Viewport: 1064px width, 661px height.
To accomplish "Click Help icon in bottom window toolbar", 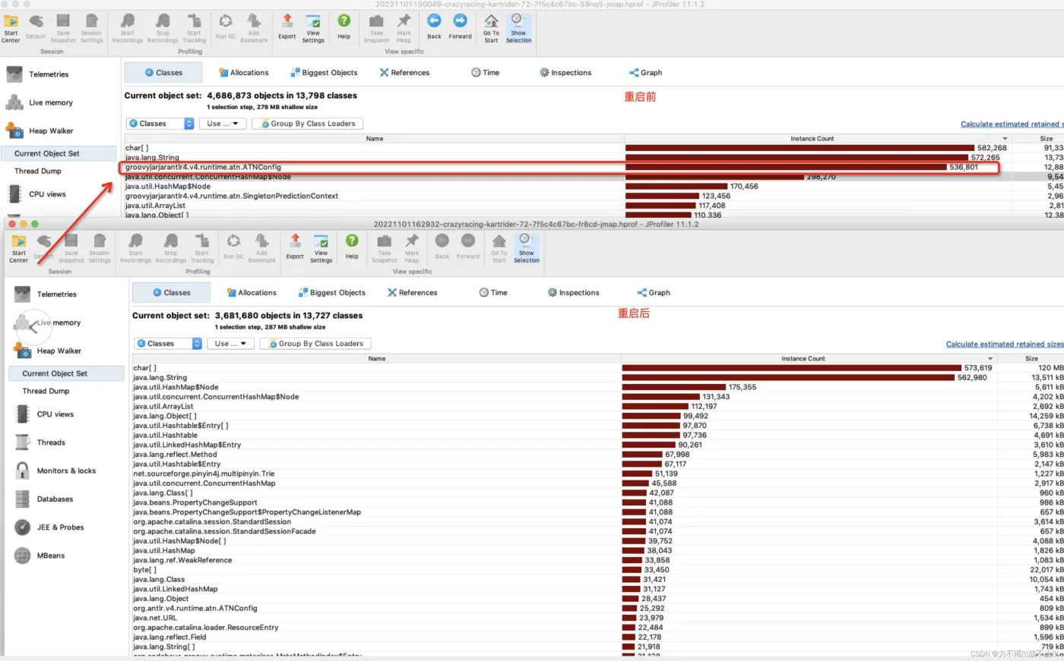I will click(352, 247).
